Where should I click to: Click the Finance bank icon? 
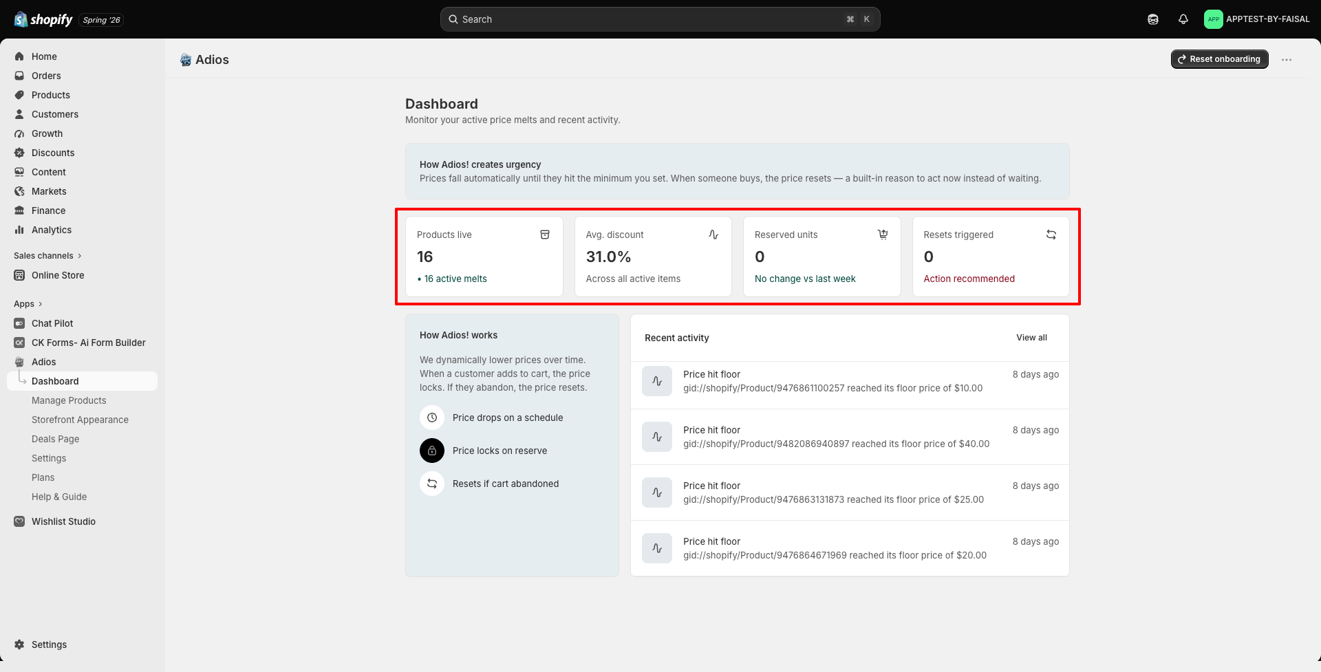click(x=19, y=210)
